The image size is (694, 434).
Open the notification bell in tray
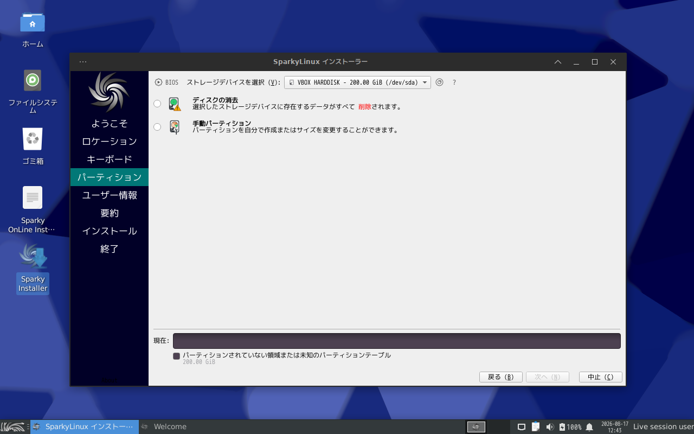(x=589, y=427)
